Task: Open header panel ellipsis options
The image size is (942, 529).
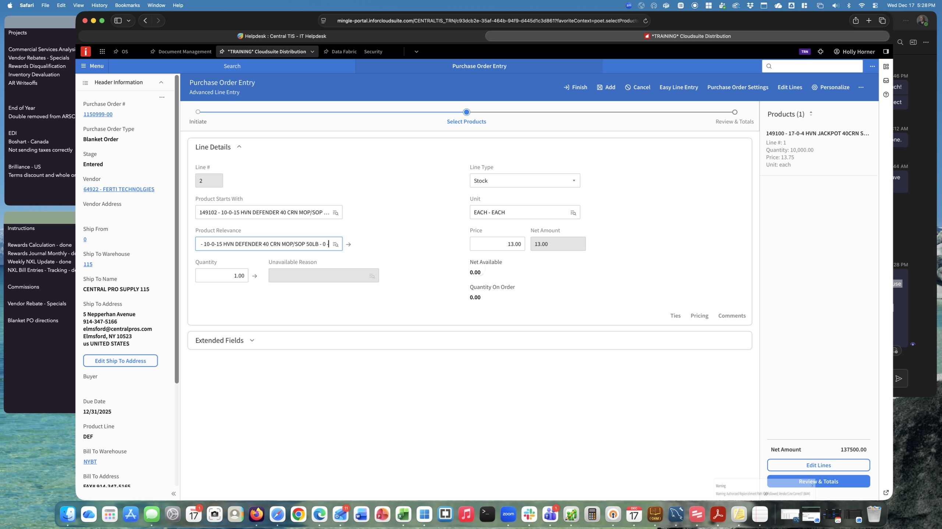Action: [x=162, y=97]
